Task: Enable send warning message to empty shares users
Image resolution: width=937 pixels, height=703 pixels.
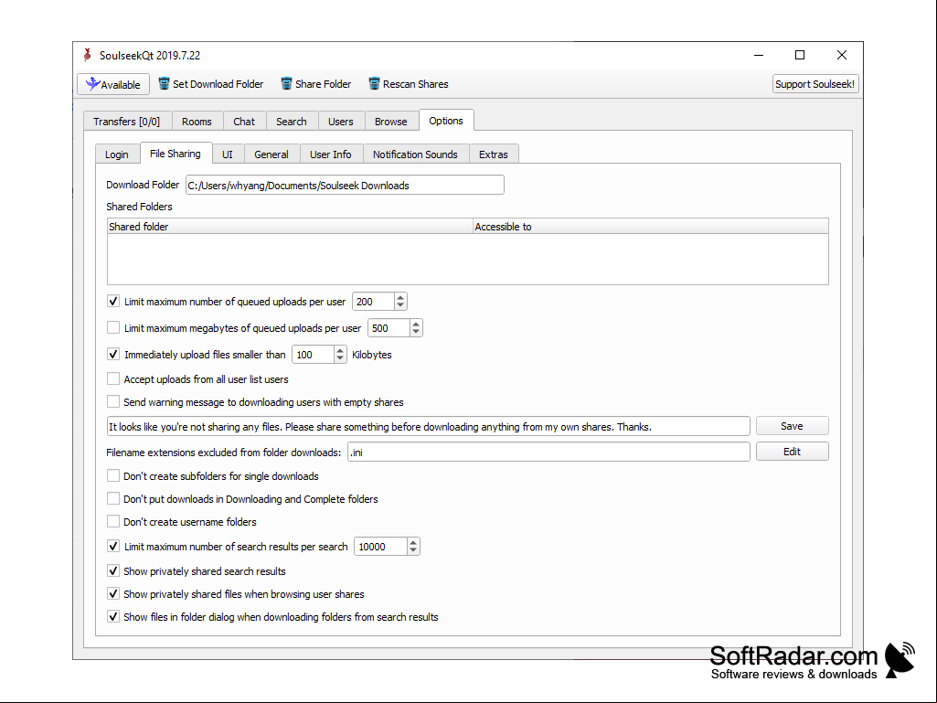Action: point(113,401)
